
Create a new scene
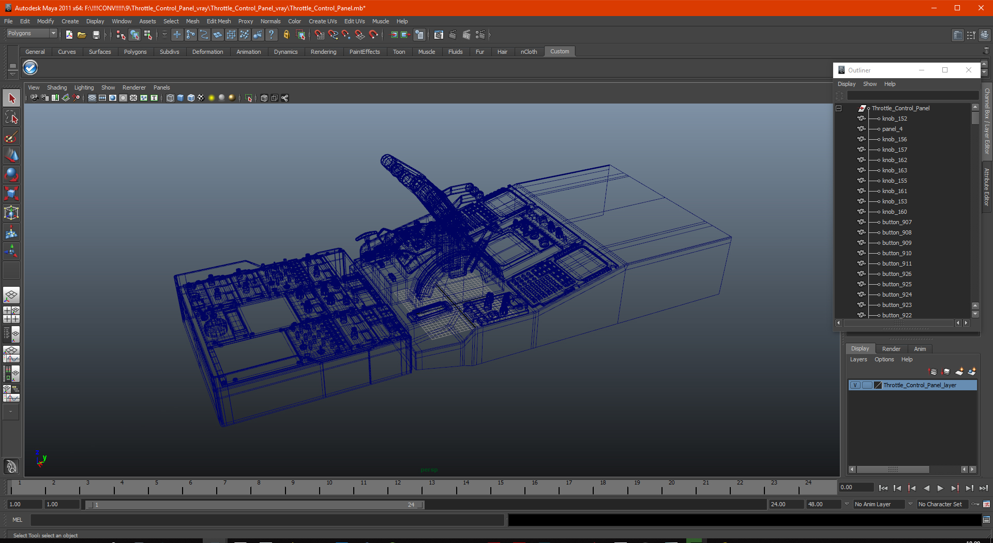[69, 35]
